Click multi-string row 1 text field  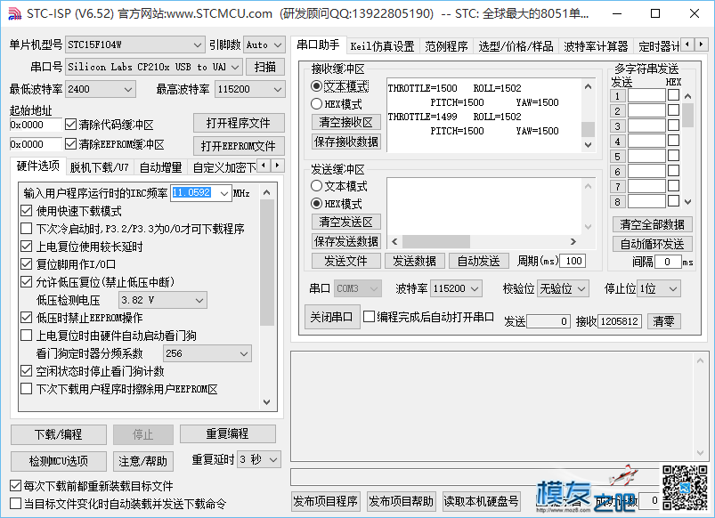tap(646, 95)
